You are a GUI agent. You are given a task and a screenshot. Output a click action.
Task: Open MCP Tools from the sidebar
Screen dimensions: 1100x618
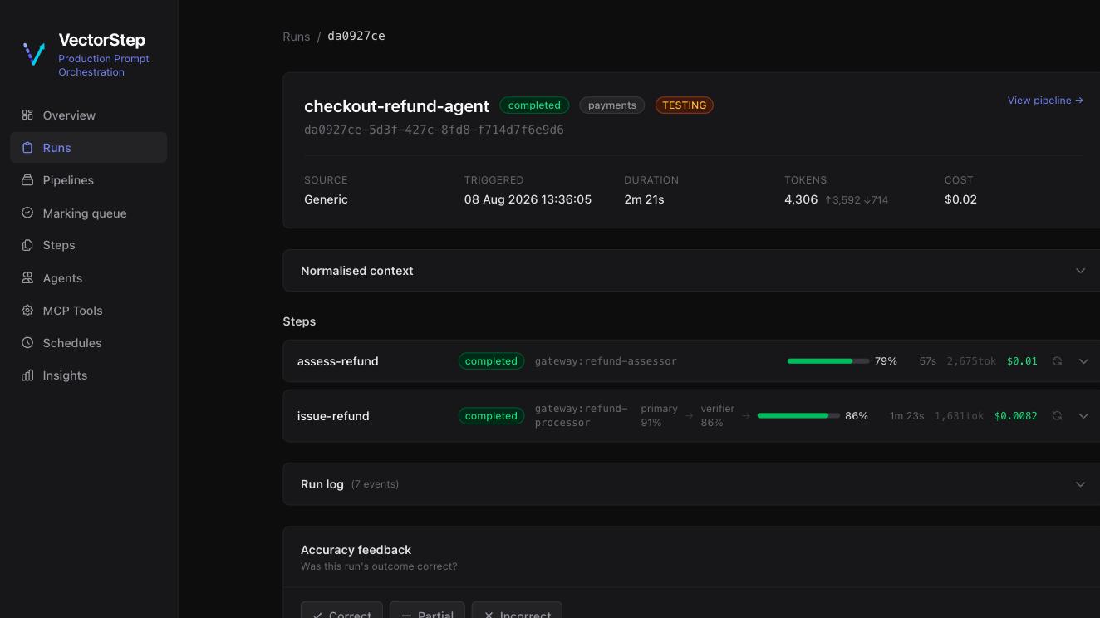[89, 310]
